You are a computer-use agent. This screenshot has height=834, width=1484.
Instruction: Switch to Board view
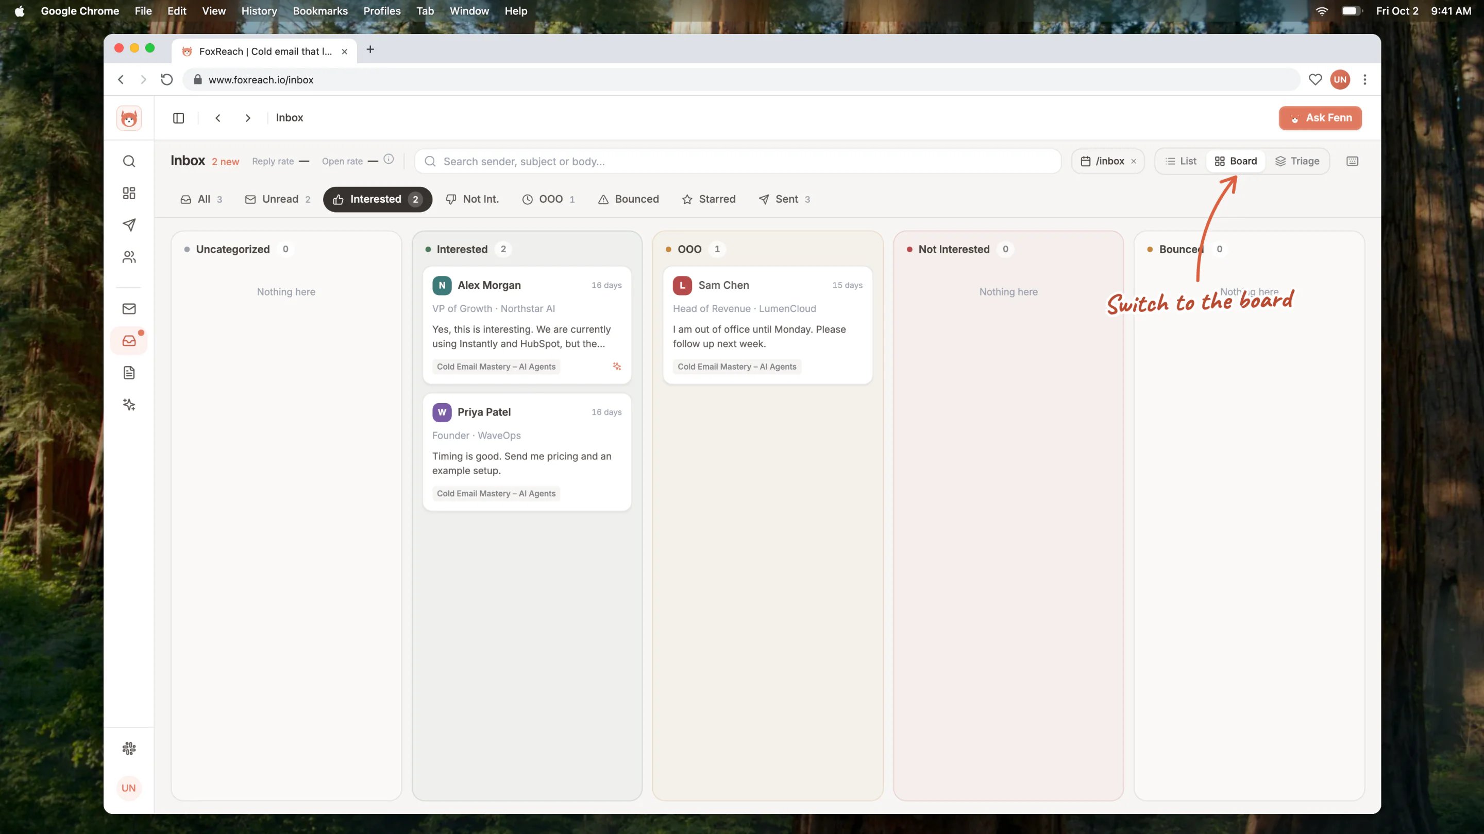click(1236, 161)
